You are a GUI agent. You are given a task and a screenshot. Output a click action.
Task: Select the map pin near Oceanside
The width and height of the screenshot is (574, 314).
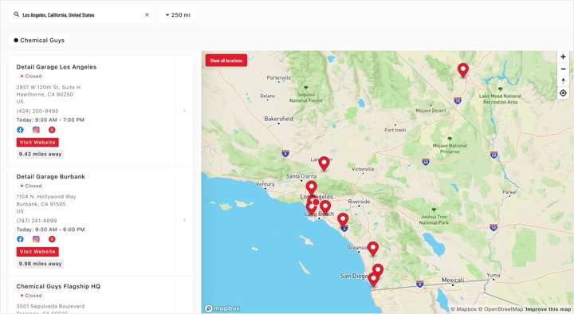(x=373, y=248)
